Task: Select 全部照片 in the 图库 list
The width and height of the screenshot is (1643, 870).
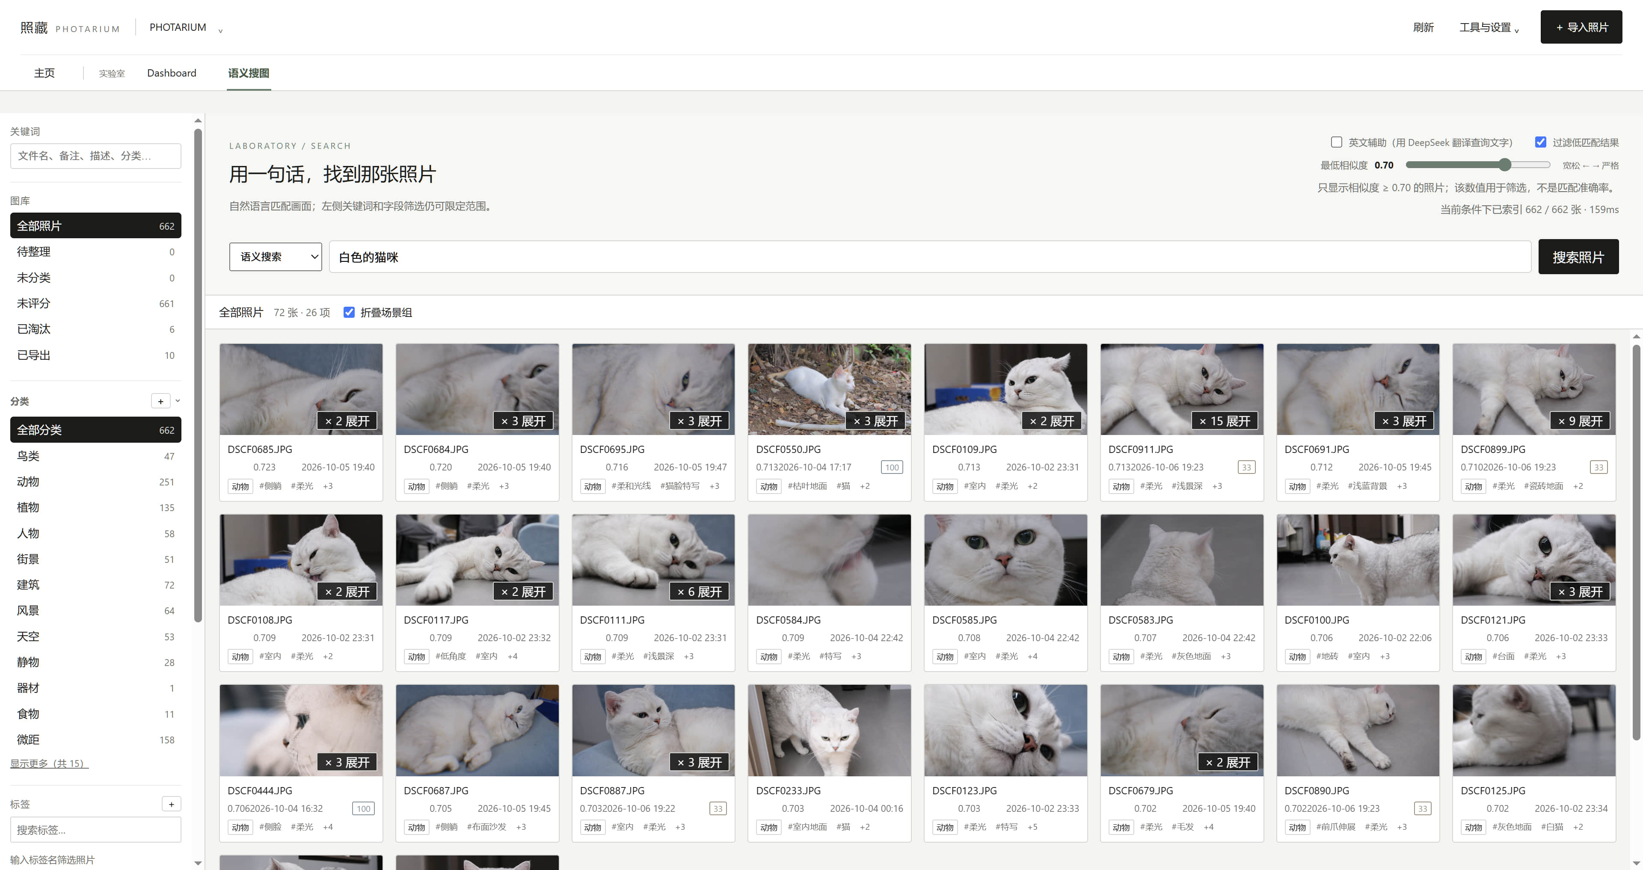Action: (x=96, y=226)
